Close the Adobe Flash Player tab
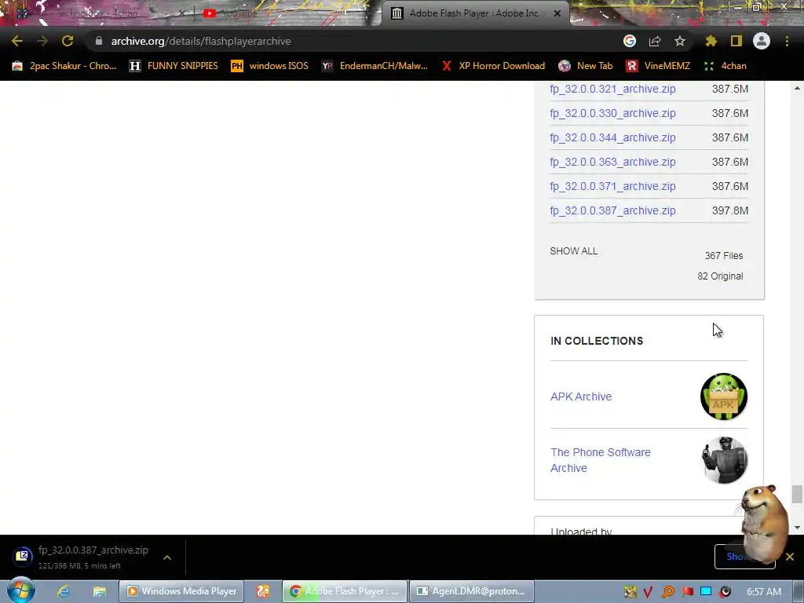The width and height of the screenshot is (804, 603). 557,13
